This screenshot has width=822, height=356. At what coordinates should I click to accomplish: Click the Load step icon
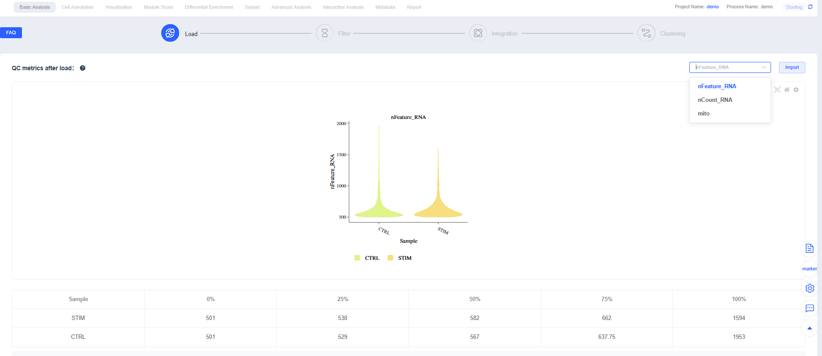pyautogui.click(x=170, y=33)
